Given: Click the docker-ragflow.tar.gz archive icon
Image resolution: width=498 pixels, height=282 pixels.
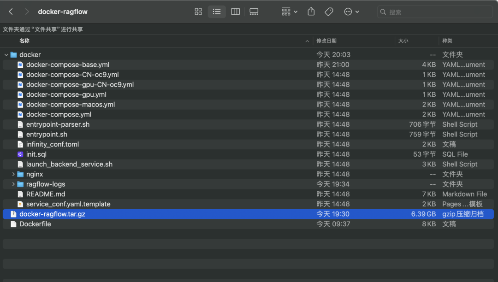Looking at the screenshot, I should point(13,214).
